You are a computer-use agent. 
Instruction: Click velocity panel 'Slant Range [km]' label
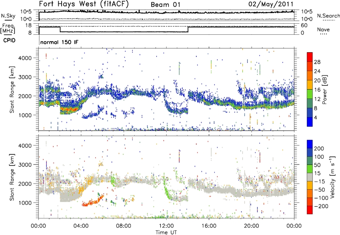pyautogui.click(x=12, y=177)
